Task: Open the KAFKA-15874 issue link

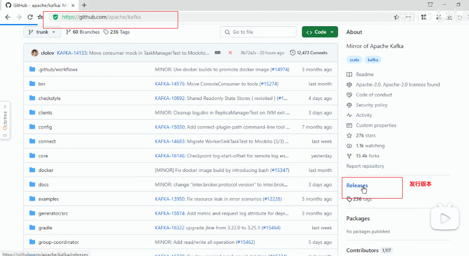Action: tap(170, 213)
